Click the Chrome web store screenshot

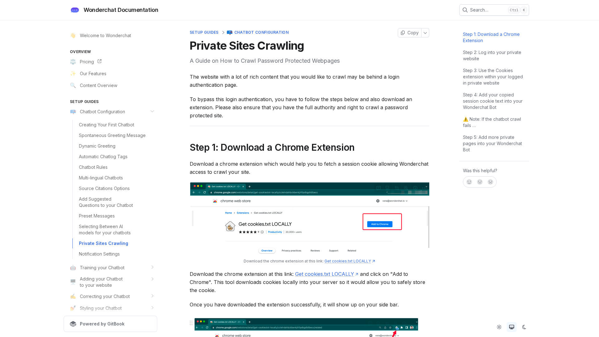tap(309, 218)
